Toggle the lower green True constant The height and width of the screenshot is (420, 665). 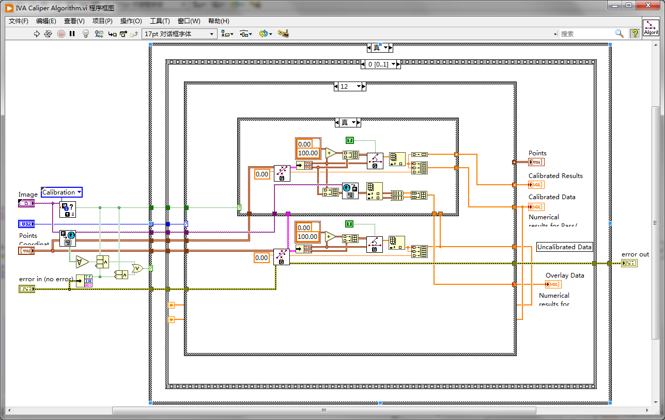tap(350, 224)
